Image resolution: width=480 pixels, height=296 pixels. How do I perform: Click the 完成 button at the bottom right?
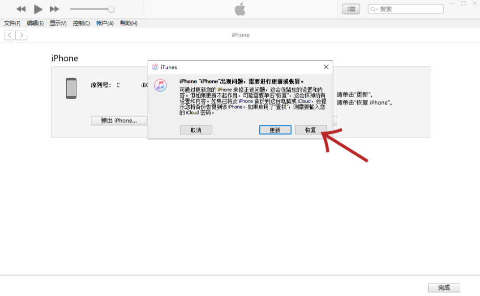pyautogui.click(x=445, y=287)
